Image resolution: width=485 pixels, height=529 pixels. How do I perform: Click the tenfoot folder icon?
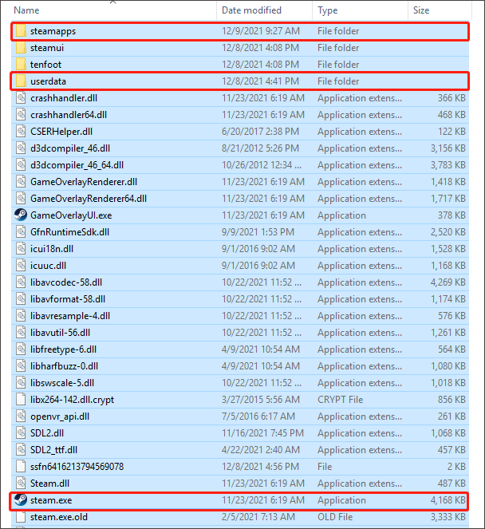(21, 65)
